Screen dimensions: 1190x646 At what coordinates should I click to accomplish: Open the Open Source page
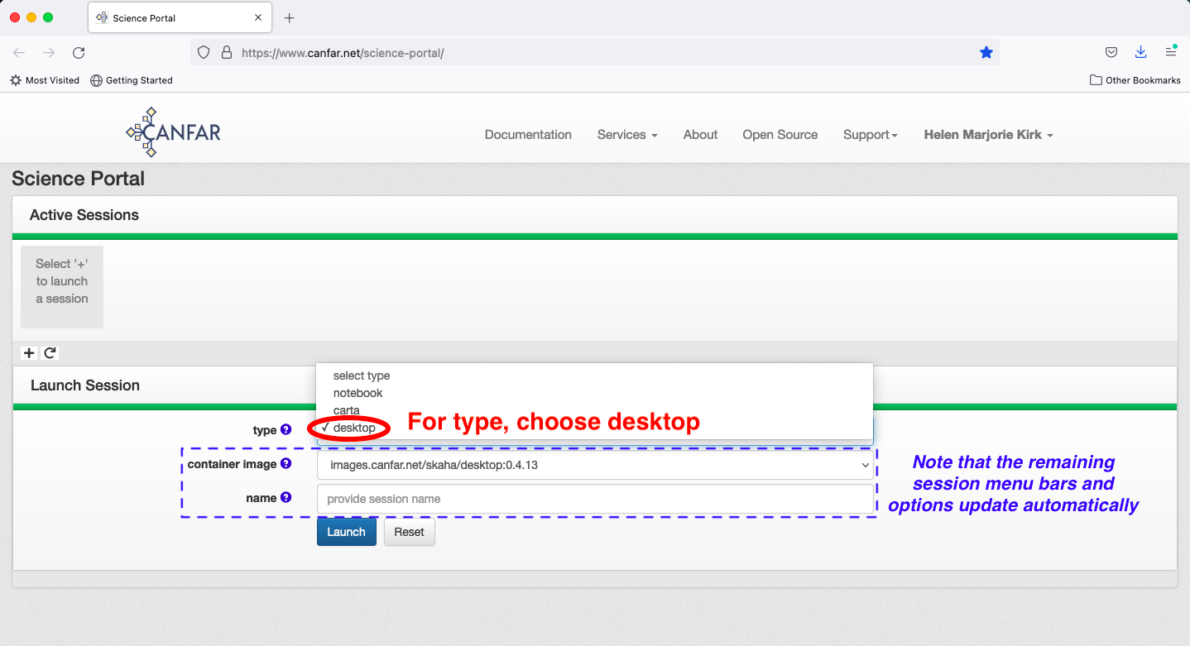click(780, 135)
